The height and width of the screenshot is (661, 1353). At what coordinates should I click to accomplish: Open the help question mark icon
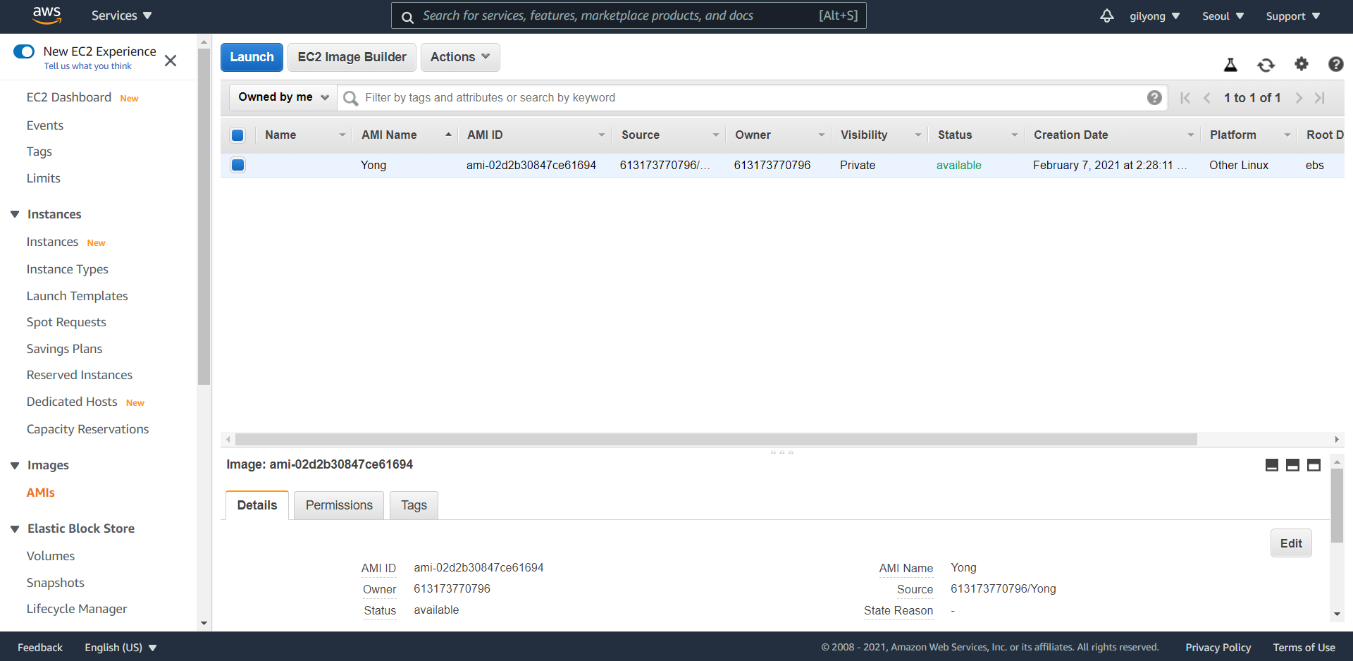point(1335,64)
